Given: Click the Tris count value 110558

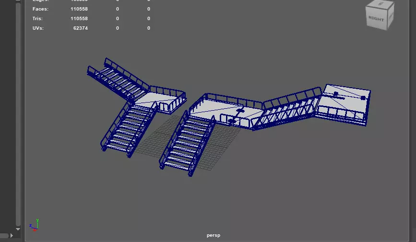Looking at the screenshot, I should click(79, 19).
